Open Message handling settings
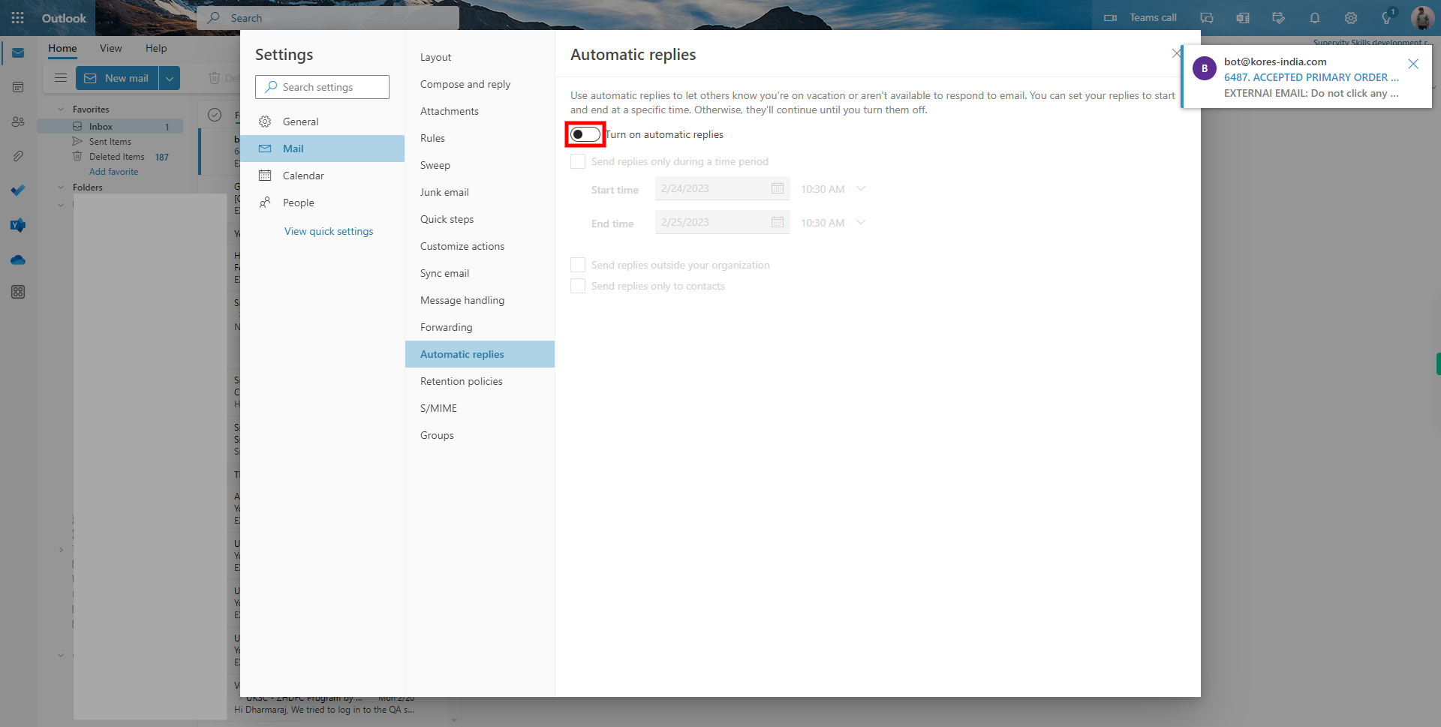The height and width of the screenshot is (727, 1441). pos(480,300)
